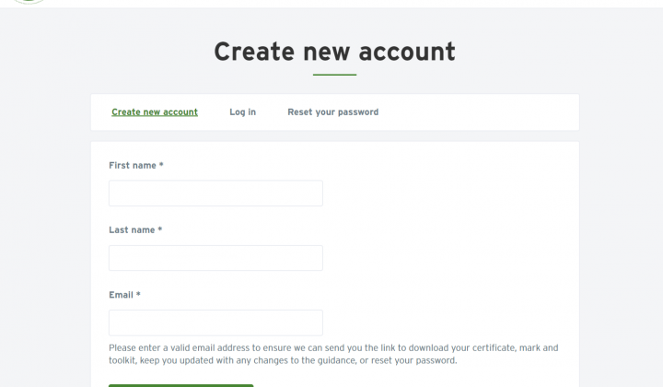
Task: Select the Create new account tab
Action: [155, 112]
